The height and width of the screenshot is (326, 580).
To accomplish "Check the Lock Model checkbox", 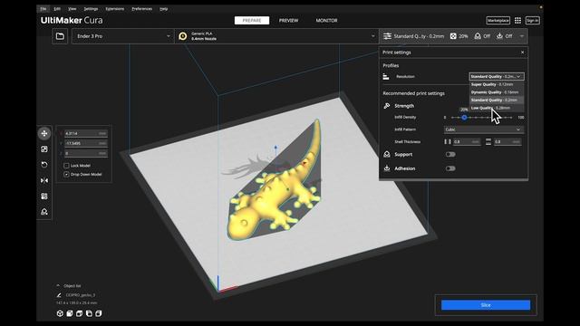I will click(x=66, y=166).
